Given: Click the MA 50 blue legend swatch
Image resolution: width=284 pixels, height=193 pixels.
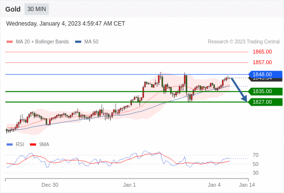Looking at the screenshot, I should pos(78,42).
